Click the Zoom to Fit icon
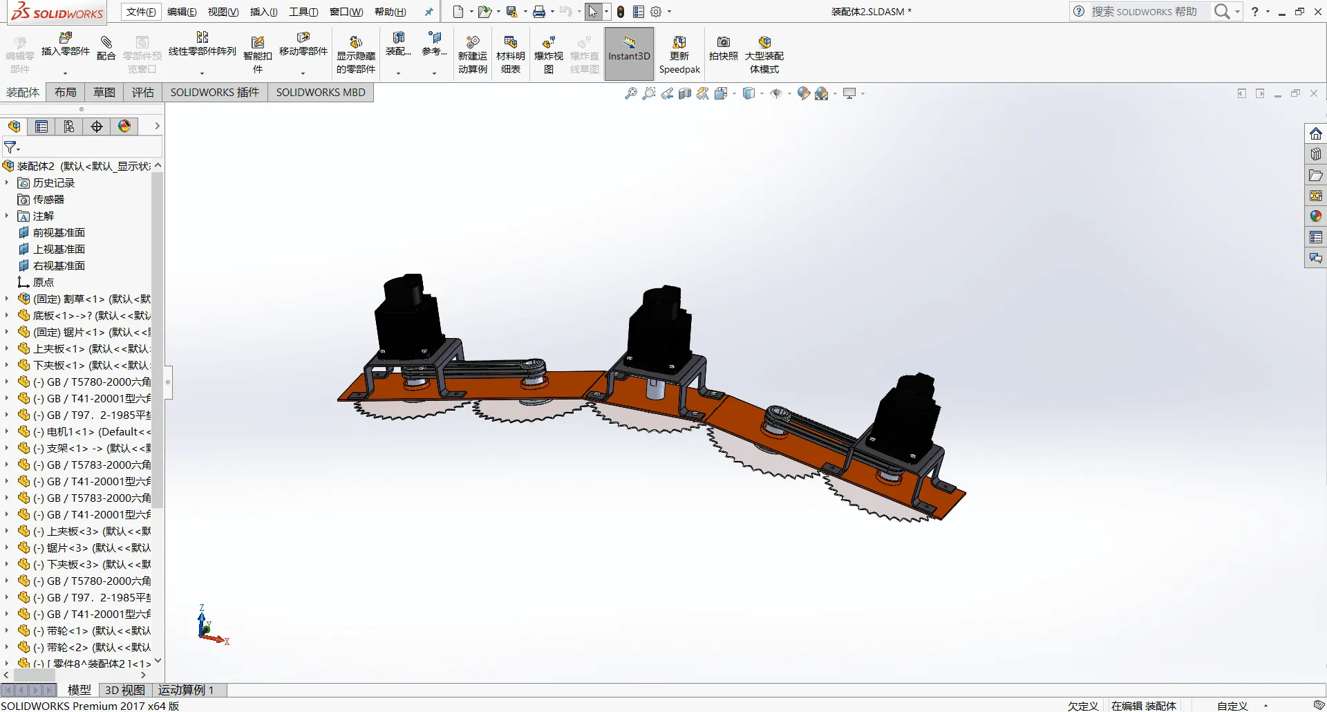The width and height of the screenshot is (1327, 712). (x=631, y=93)
